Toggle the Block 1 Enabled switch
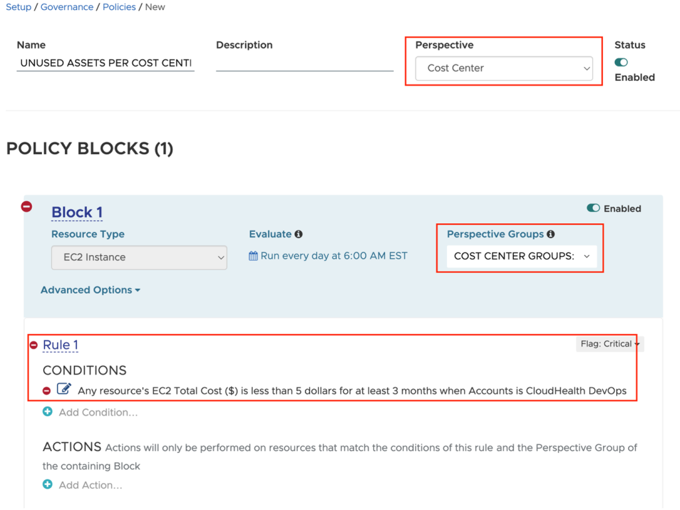The height and width of the screenshot is (510, 680). [x=593, y=209]
